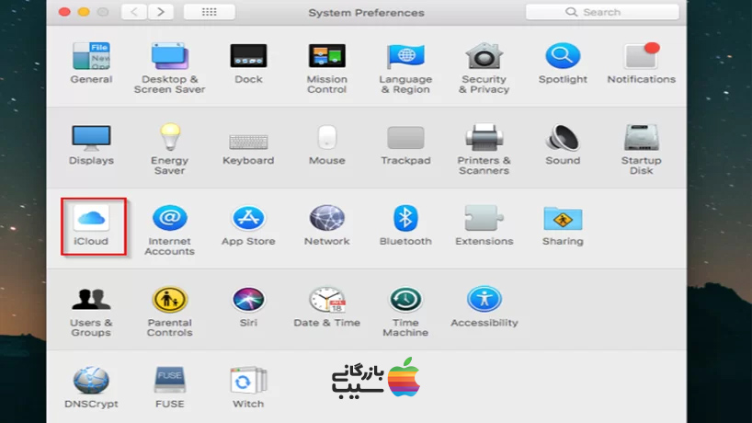Open Witch preference pane

pyautogui.click(x=248, y=387)
